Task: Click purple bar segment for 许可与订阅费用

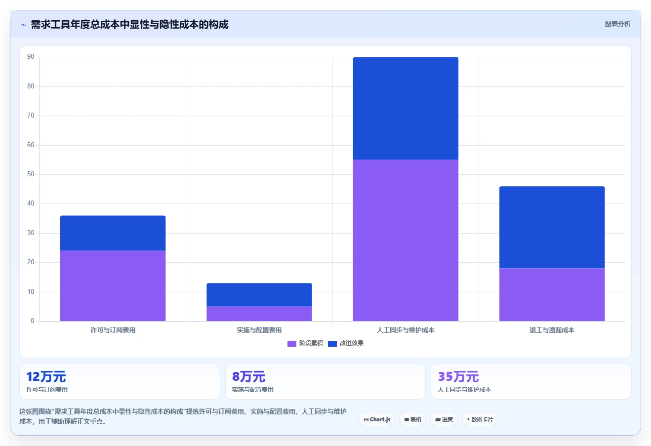Action: click(x=113, y=286)
